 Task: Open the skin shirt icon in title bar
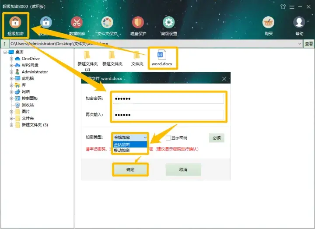coord(283,7)
